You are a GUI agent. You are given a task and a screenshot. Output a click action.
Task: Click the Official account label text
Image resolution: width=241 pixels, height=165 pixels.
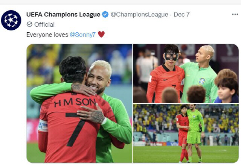[x=44, y=24]
